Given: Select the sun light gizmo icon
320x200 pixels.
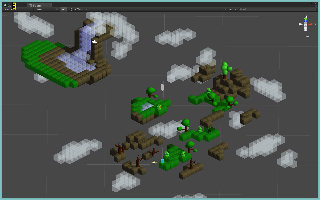Looking at the screenshot, I should 154,162.
